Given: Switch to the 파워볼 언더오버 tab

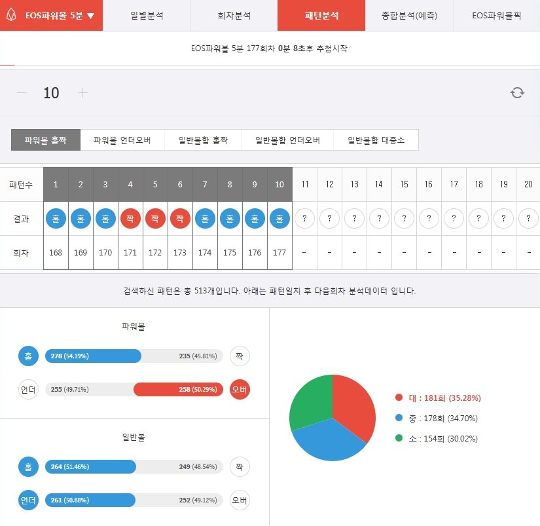Looking at the screenshot, I should [x=122, y=140].
